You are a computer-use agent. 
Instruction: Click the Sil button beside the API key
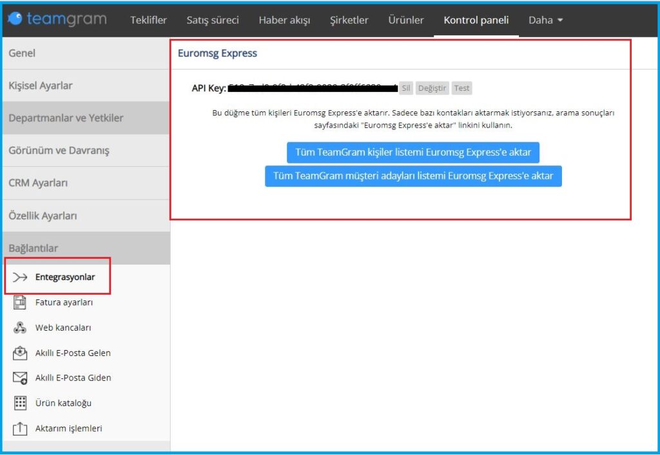click(406, 88)
